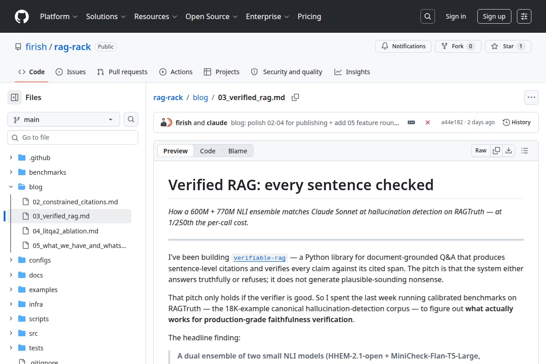
Task: Collapse the blog folder
Action: [11, 187]
